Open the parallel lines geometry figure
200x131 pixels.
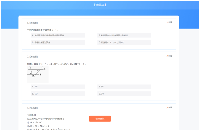[x=38, y=74]
